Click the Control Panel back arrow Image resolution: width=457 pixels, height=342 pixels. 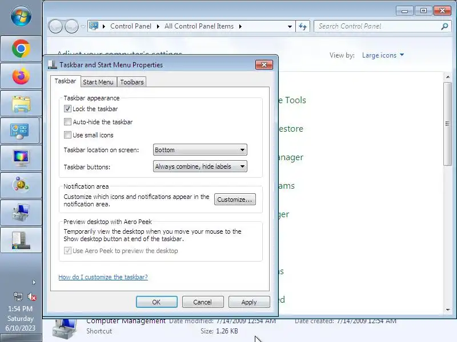coord(55,26)
